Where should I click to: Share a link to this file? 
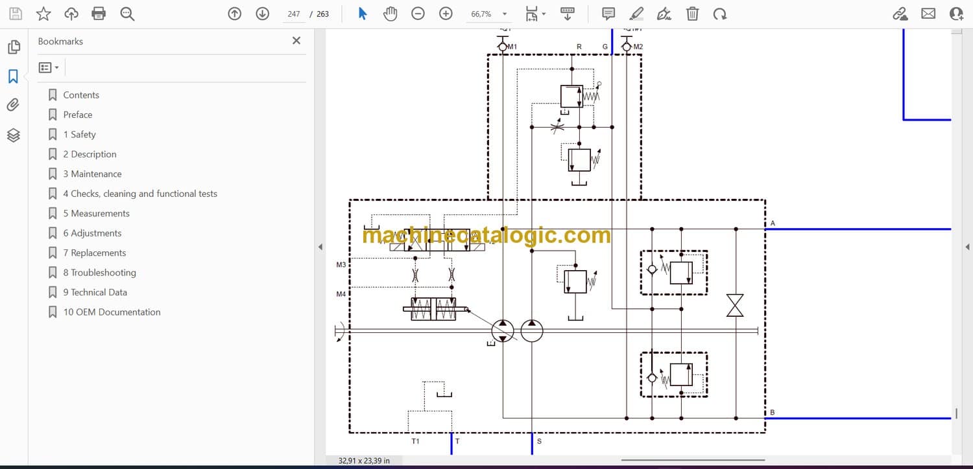900,14
